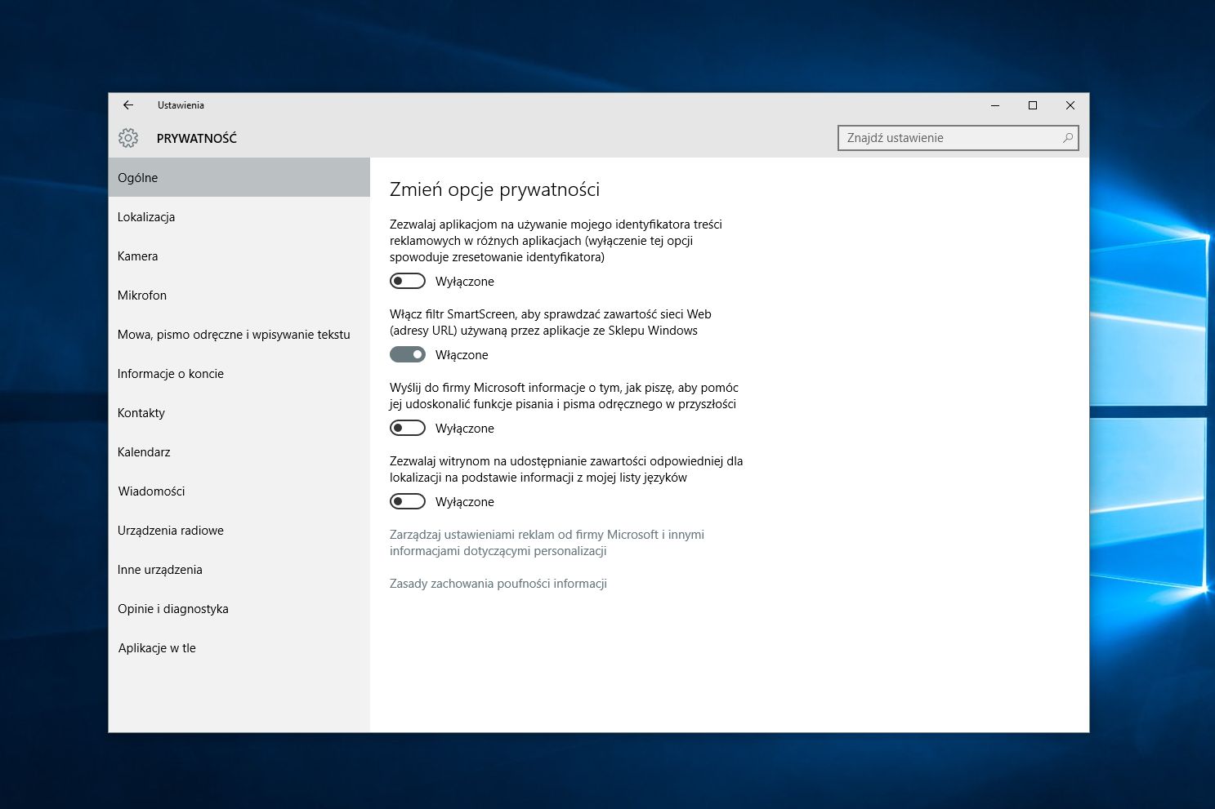Open the Kalendarz category

click(239, 452)
